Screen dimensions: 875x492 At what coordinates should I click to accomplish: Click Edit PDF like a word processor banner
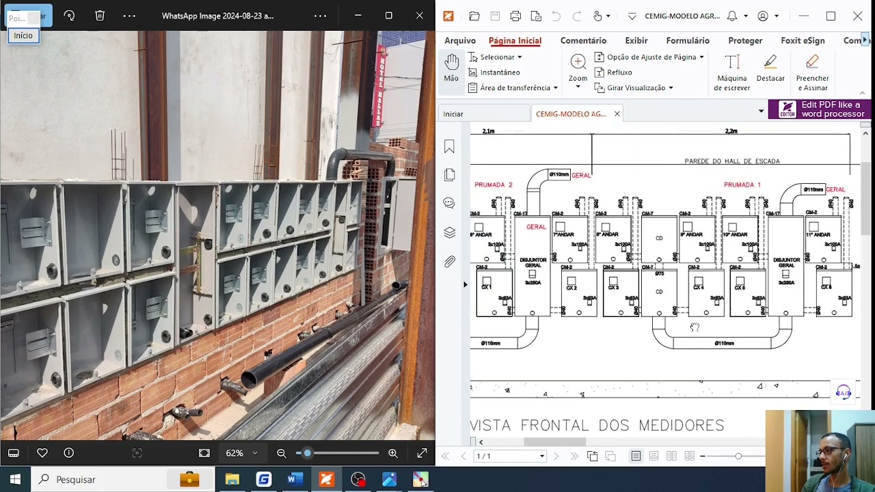(x=820, y=109)
